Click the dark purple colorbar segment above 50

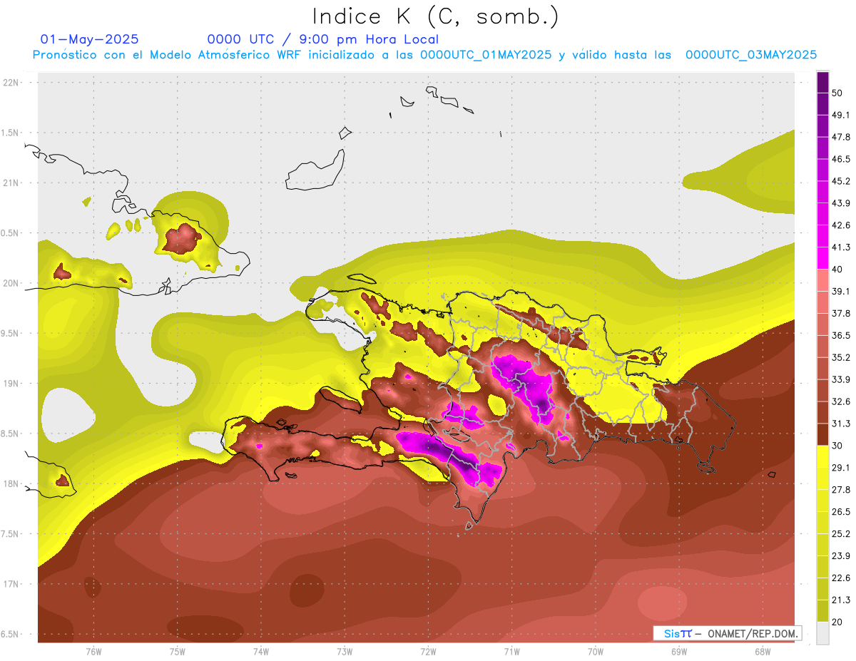[x=822, y=82]
